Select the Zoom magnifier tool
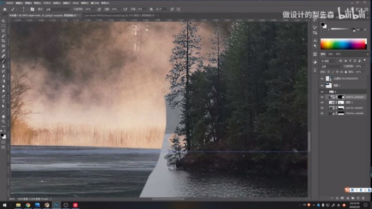Image resolution: width=372 pixels, height=209 pixels. point(3,122)
